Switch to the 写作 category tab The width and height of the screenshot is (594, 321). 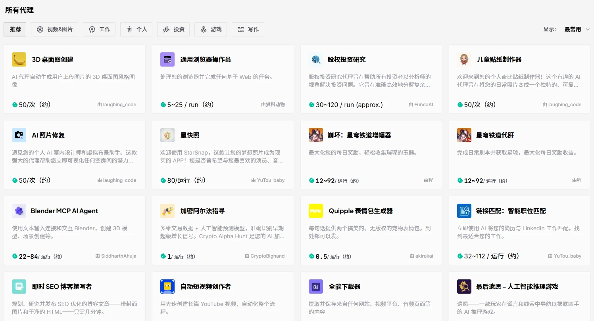[248, 29]
